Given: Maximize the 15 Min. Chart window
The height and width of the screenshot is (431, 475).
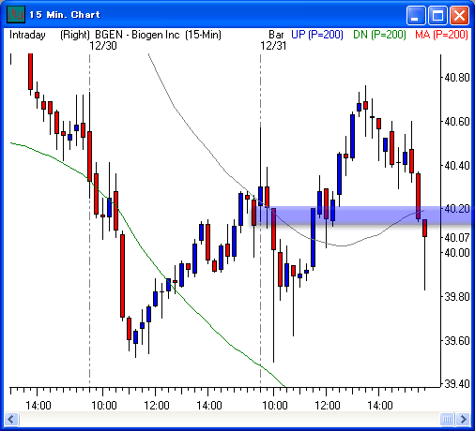Looking at the screenshot, I should pos(437,15).
